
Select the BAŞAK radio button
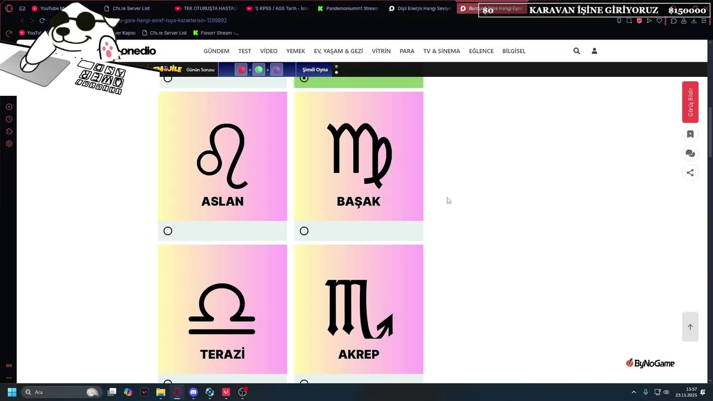(x=304, y=231)
